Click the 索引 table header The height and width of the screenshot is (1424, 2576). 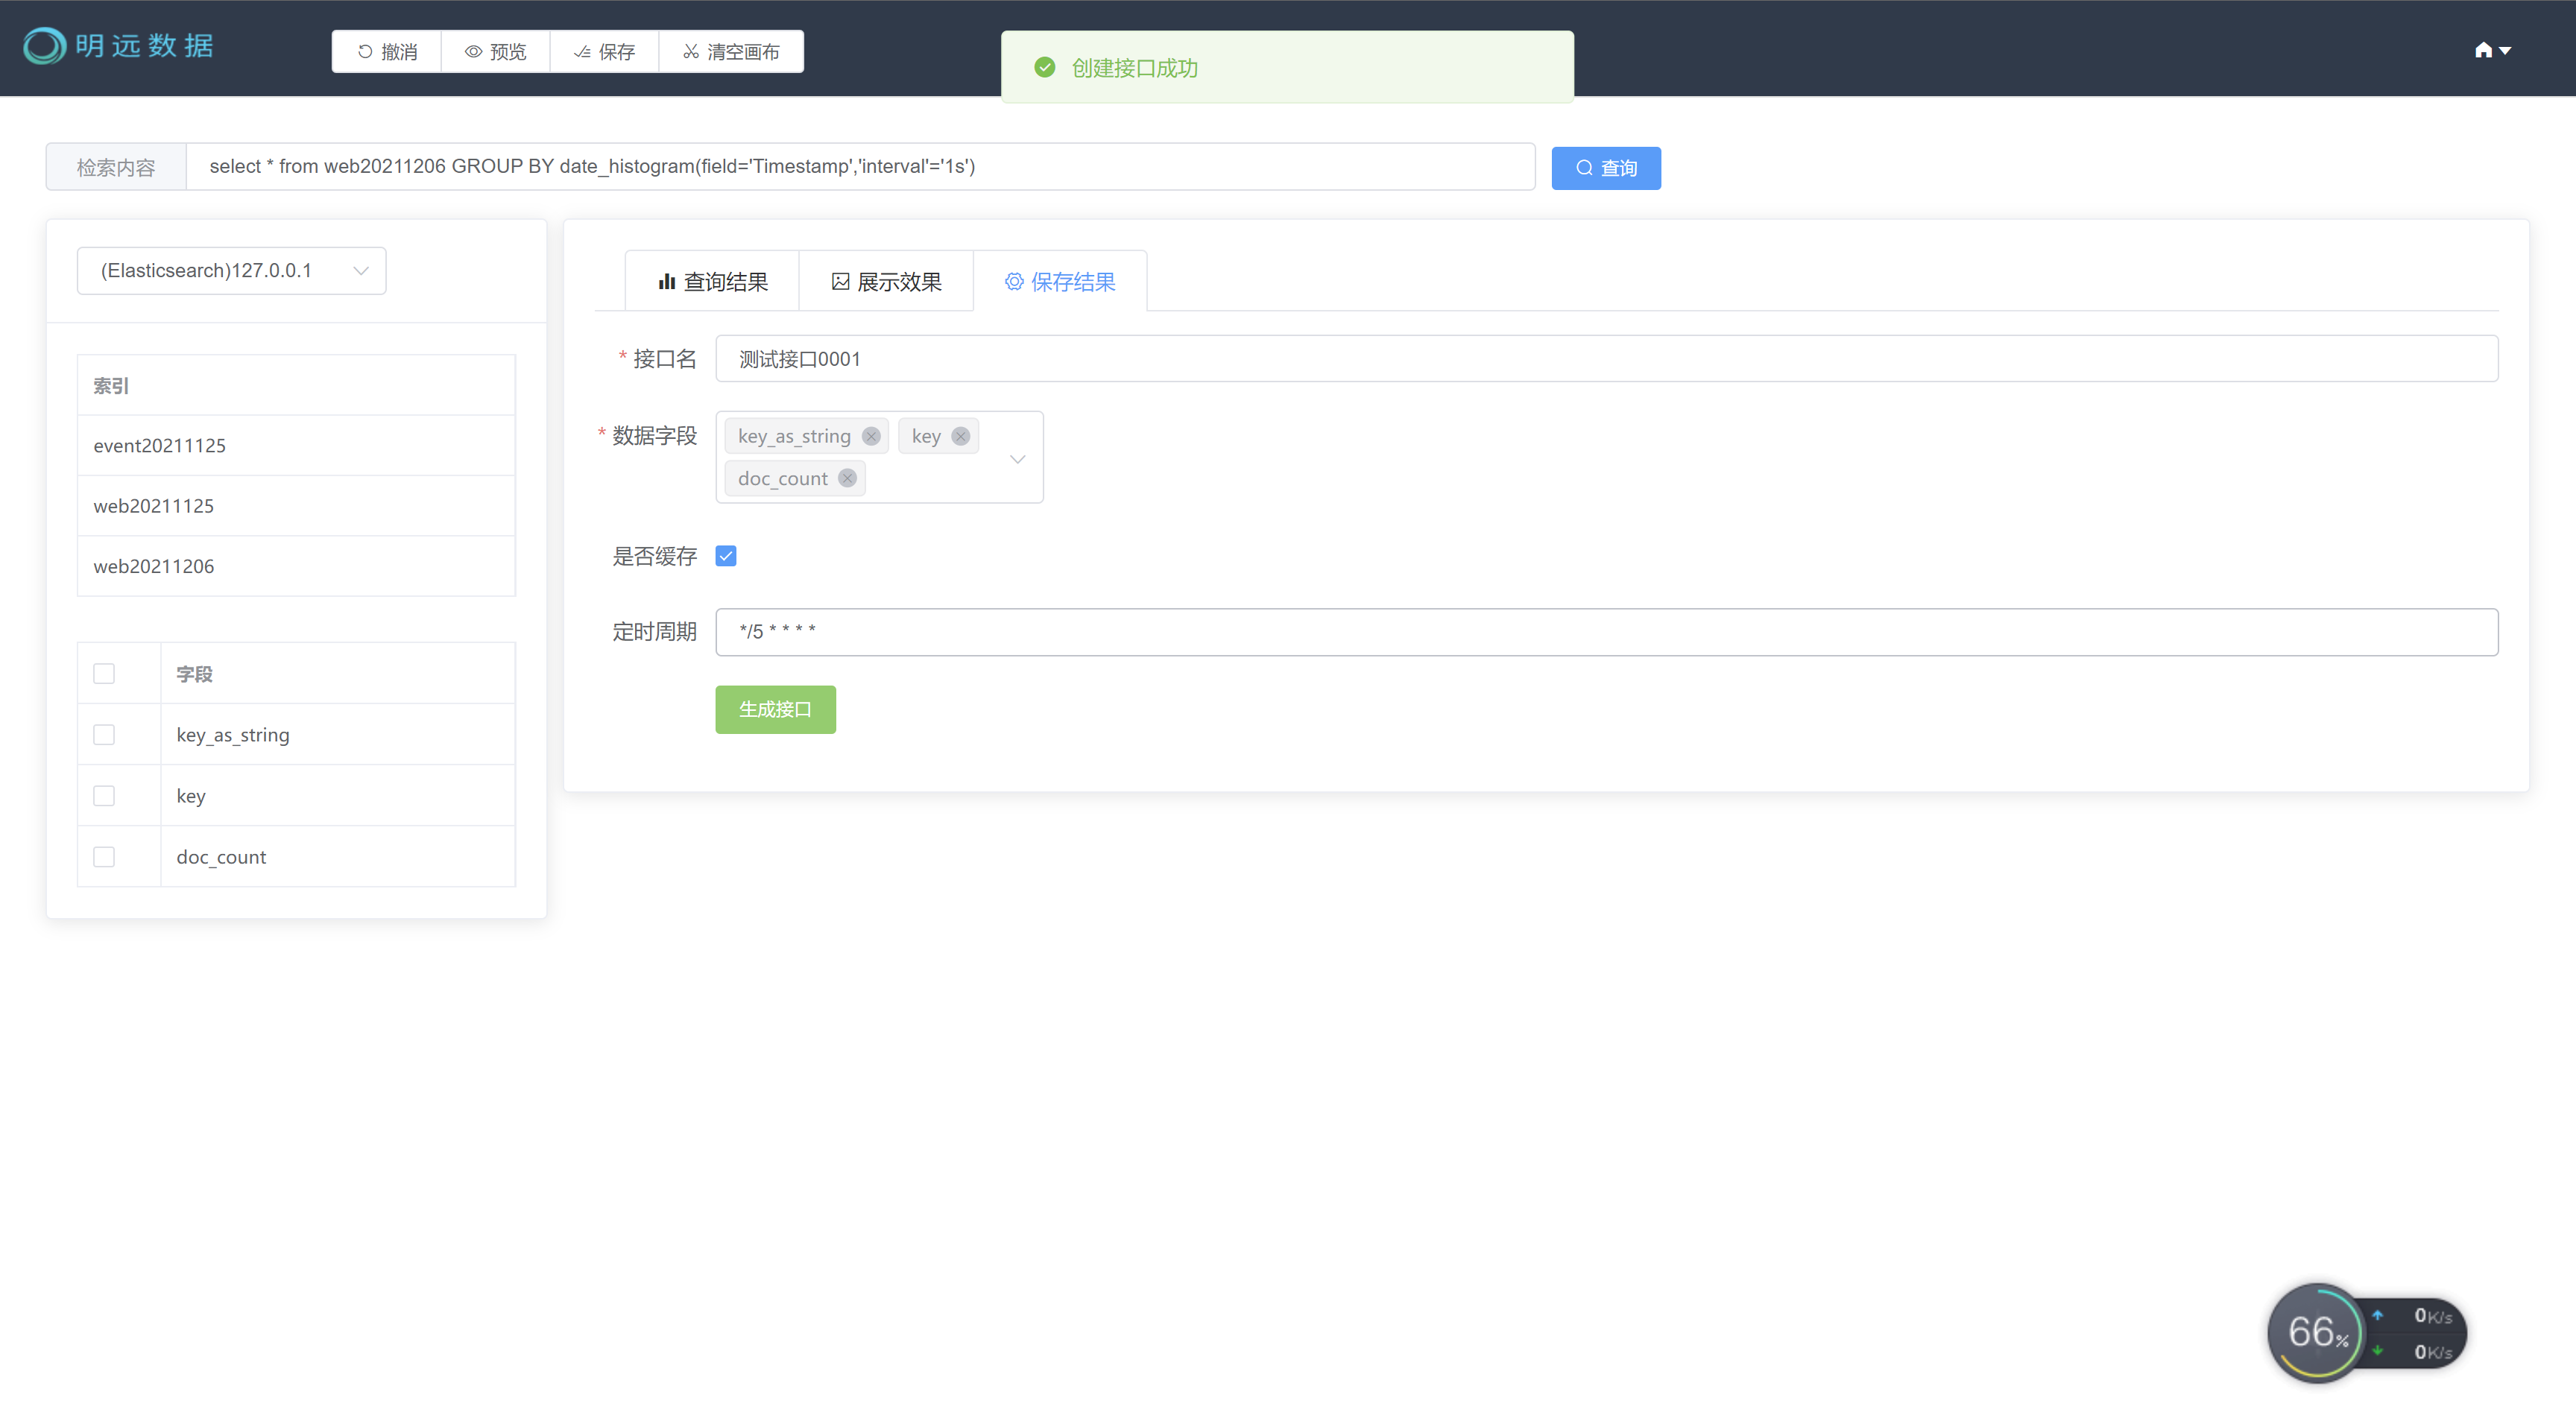click(296, 385)
